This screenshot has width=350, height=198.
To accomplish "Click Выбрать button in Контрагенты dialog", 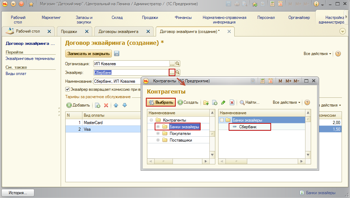I will pos(161,102).
